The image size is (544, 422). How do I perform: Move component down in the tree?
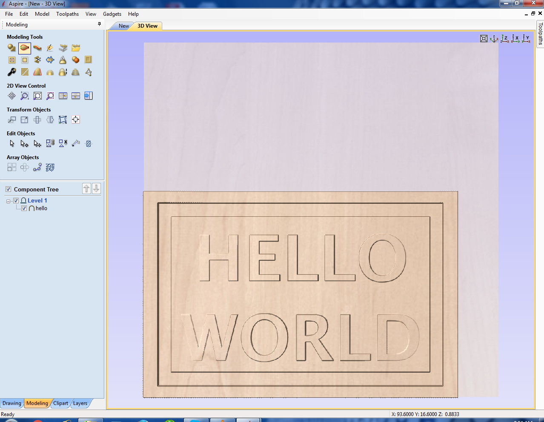(x=97, y=188)
